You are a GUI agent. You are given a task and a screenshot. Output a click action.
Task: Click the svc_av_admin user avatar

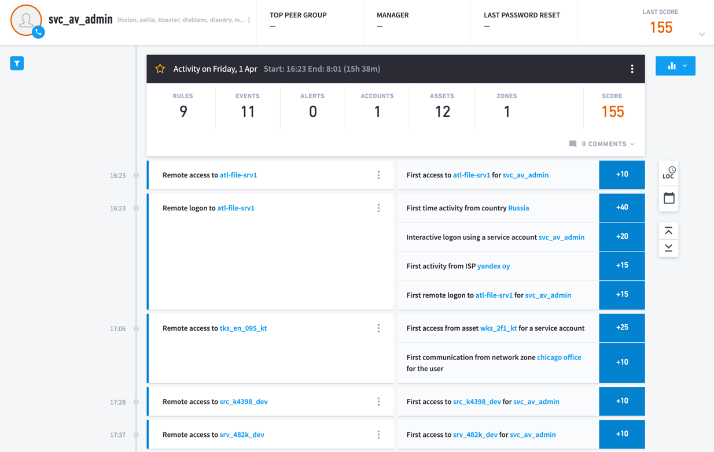(x=25, y=20)
